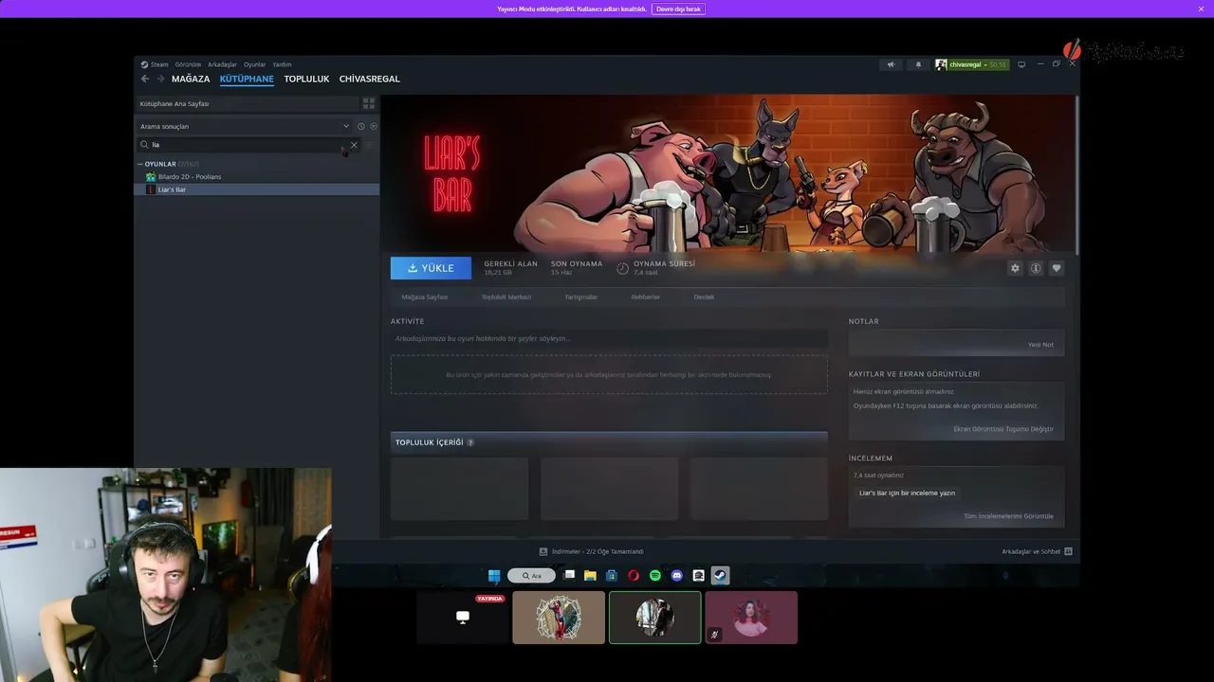Viewport: 1214px width, 682px height.
Task: Open Discord from taskbar
Action: pos(677,575)
